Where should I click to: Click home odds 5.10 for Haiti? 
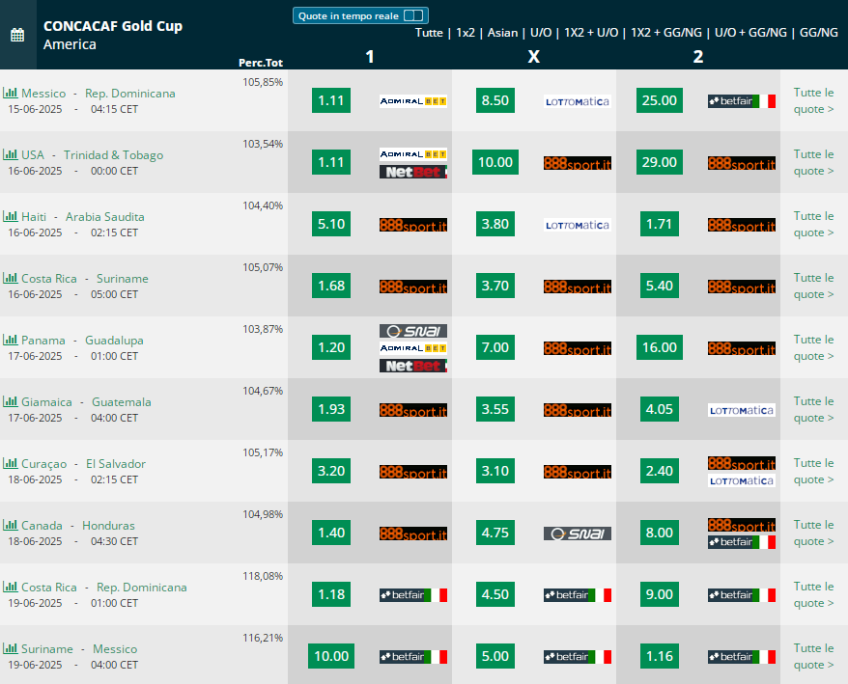click(x=331, y=224)
